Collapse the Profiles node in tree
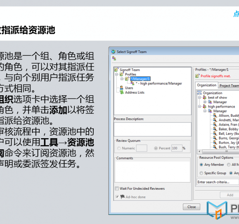The width and height of the screenshot is (239, 224). pyautogui.click(x=116, y=74)
